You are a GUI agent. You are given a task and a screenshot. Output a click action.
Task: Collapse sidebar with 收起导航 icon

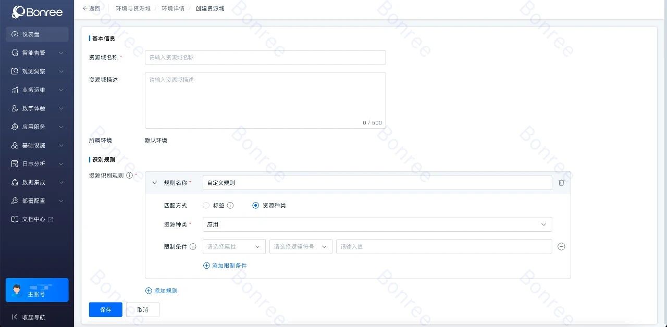15,317
